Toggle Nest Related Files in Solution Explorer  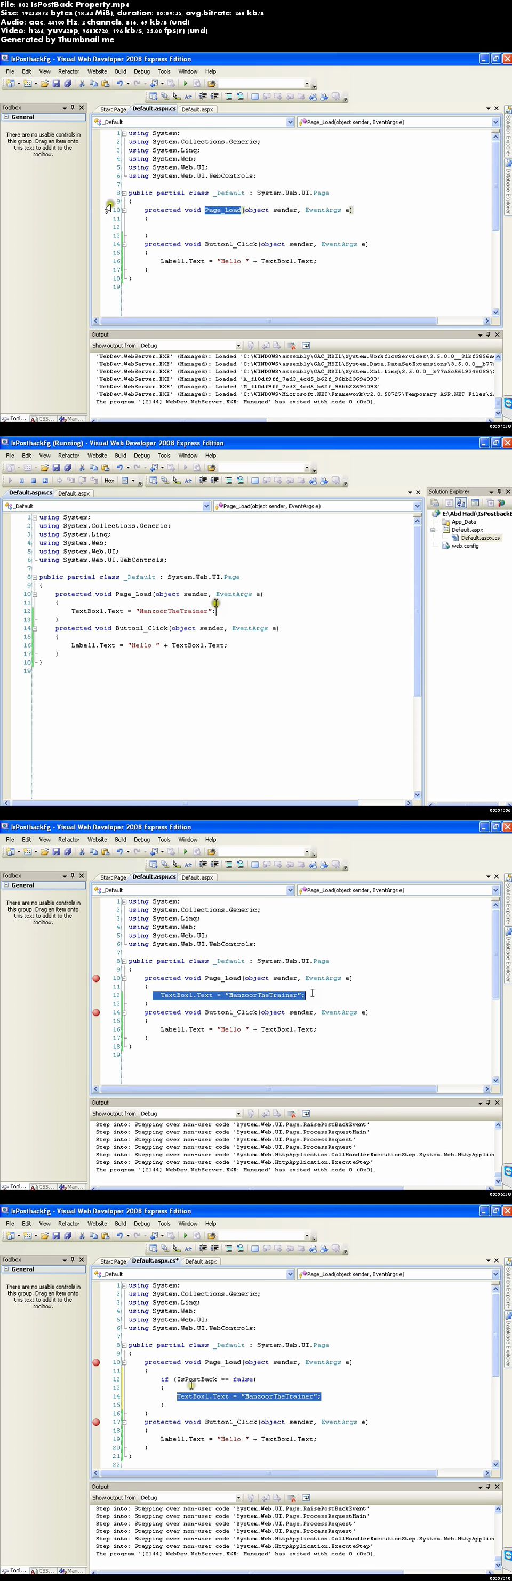pyautogui.click(x=461, y=502)
